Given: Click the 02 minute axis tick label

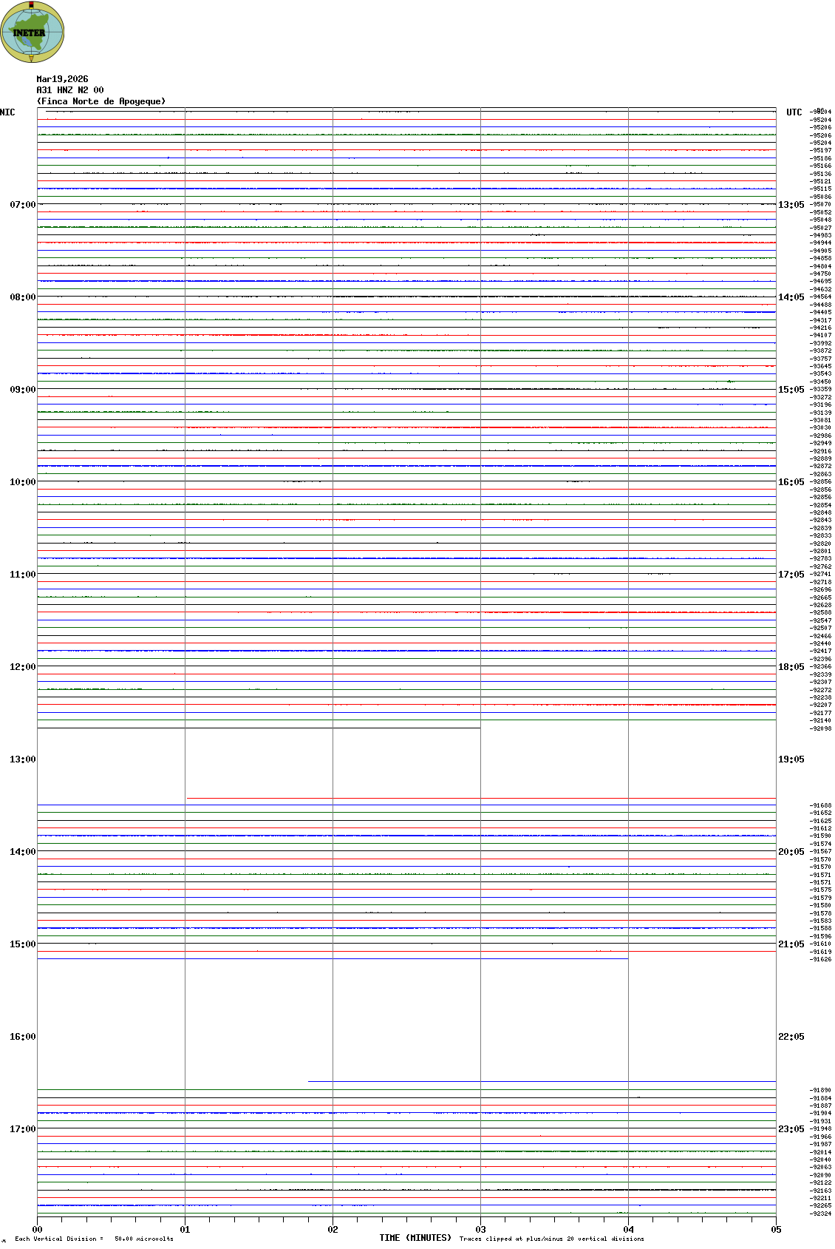Looking at the screenshot, I should (333, 1230).
